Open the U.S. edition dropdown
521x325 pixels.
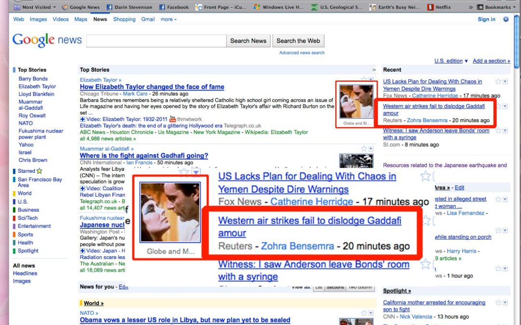(x=451, y=61)
